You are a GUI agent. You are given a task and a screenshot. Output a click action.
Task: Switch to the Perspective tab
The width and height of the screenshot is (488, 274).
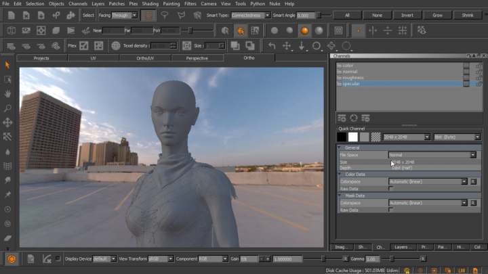(x=197, y=58)
